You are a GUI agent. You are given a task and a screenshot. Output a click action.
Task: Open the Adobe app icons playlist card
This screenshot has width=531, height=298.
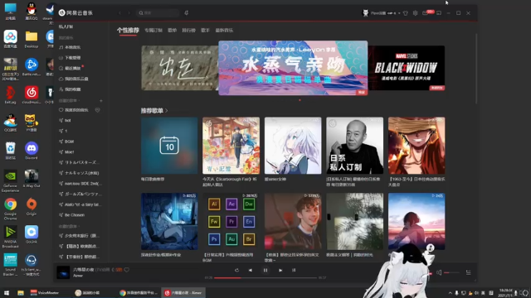[231, 221]
